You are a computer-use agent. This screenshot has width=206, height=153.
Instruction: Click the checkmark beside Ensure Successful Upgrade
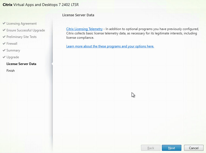click(x=4, y=30)
